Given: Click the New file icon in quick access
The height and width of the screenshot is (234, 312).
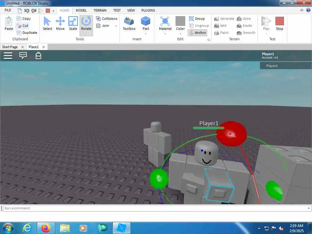Looking at the screenshot, I should 20,11.
